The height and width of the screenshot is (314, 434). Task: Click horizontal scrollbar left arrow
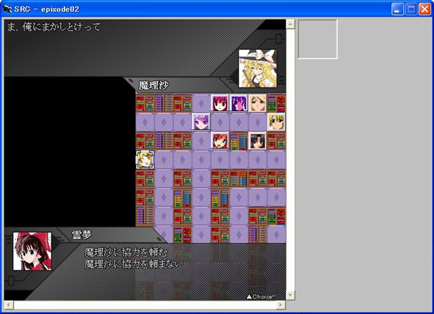click(9, 305)
